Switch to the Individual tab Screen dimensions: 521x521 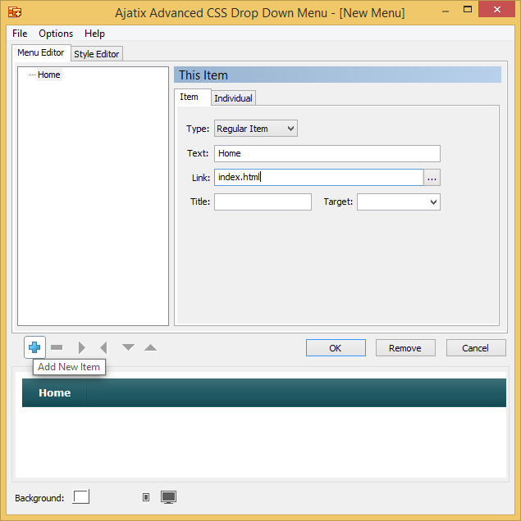click(233, 98)
